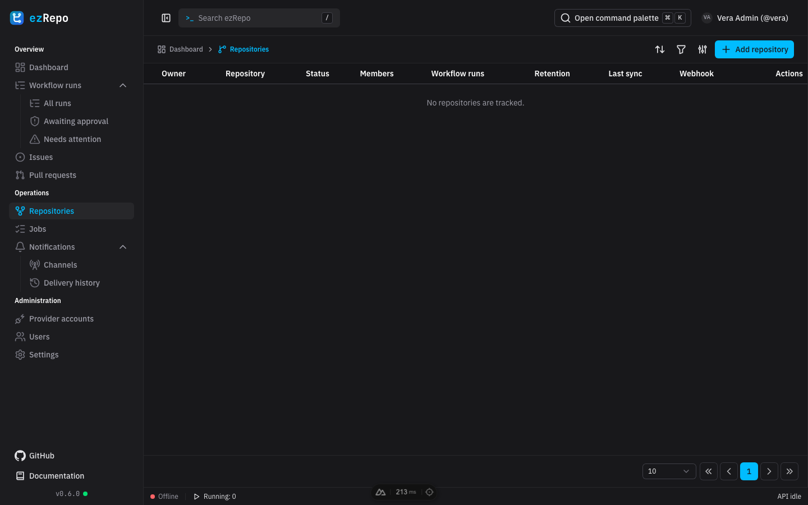The image size is (808, 505).
Task: Open the page size dropdown
Action: [669, 471]
